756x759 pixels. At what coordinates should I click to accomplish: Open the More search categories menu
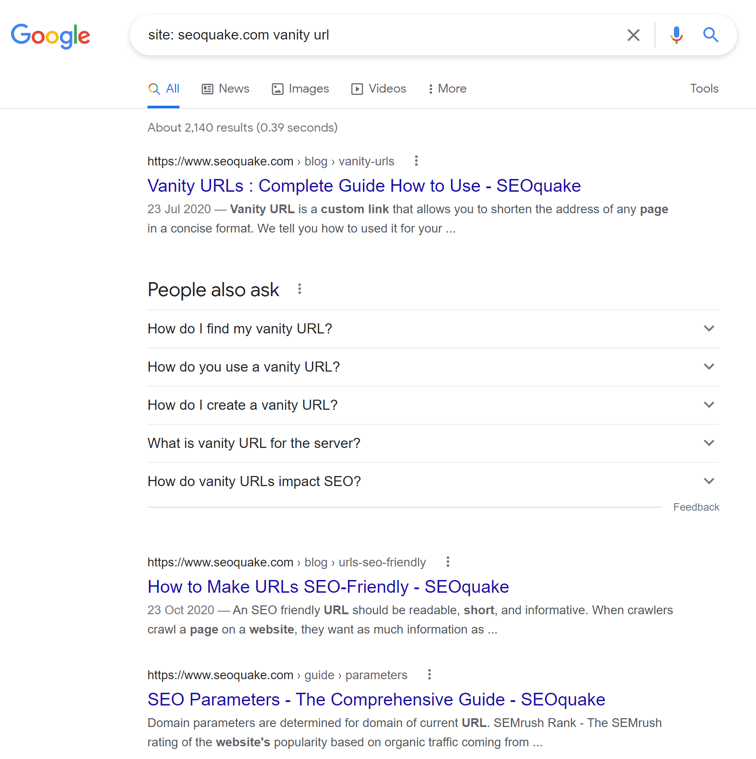click(x=447, y=89)
